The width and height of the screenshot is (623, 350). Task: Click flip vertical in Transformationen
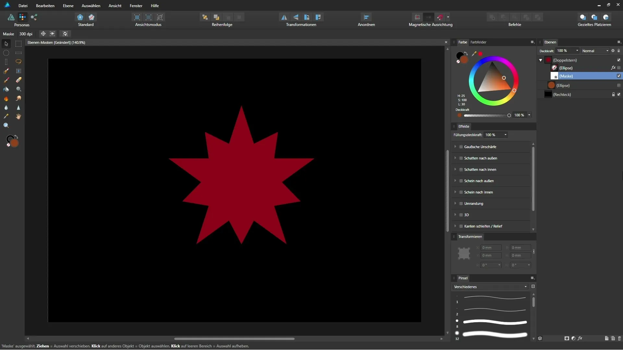296,17
